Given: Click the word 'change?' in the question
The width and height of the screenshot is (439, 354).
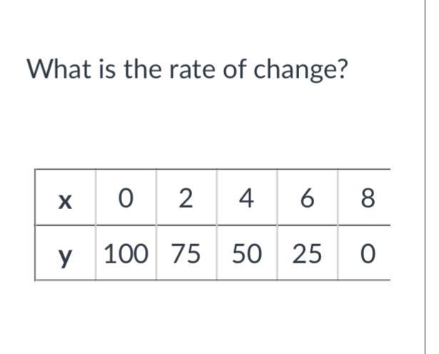Looking at the screenshot, I should tap(301, 71).
